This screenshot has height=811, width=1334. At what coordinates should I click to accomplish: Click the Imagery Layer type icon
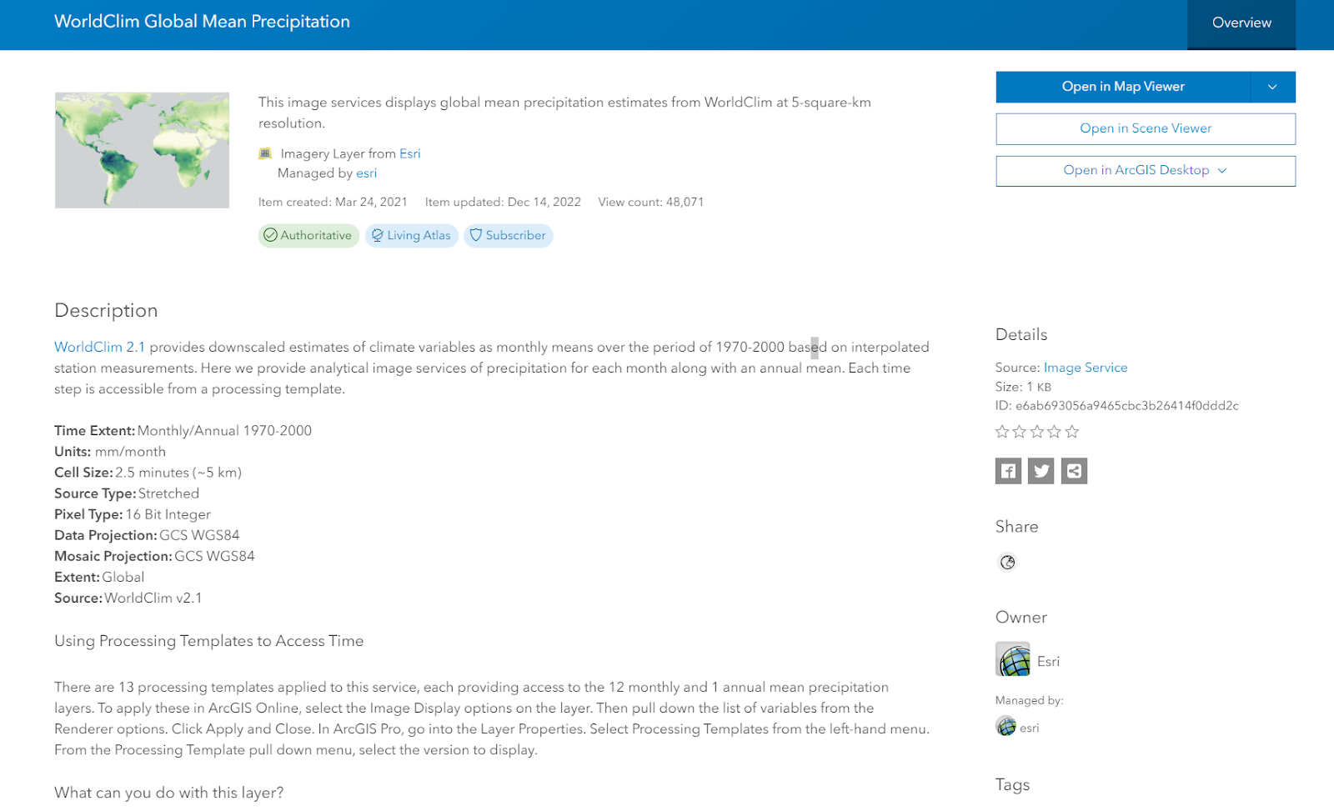pos(265,153)
